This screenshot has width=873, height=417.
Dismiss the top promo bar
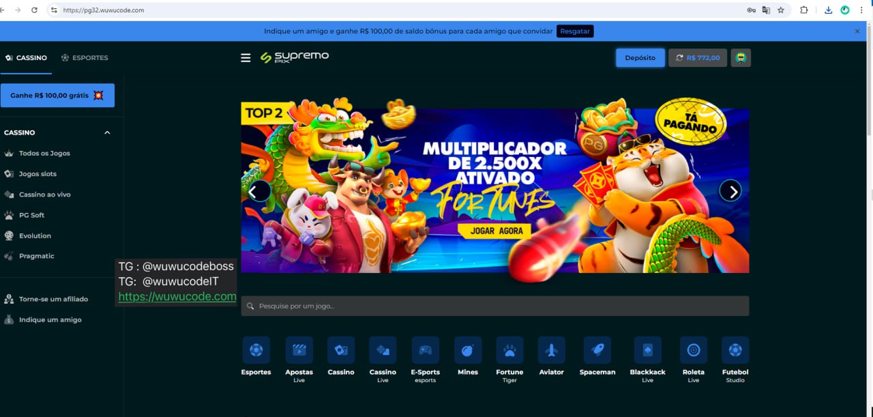point(857,31)
